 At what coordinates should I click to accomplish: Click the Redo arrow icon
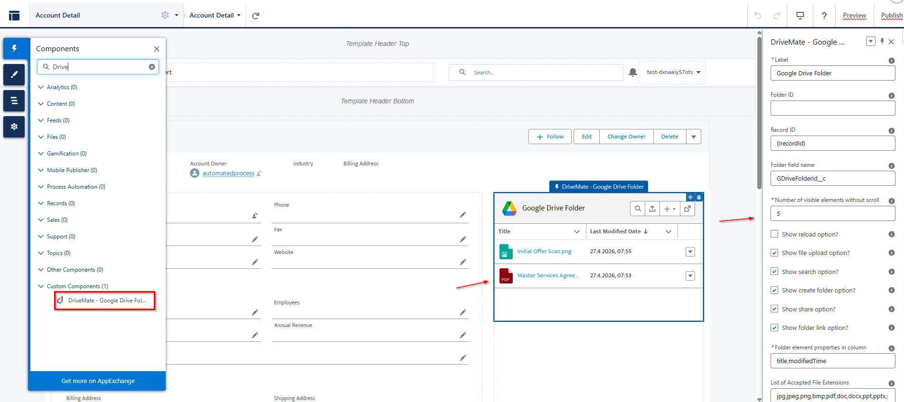point(777,16)
